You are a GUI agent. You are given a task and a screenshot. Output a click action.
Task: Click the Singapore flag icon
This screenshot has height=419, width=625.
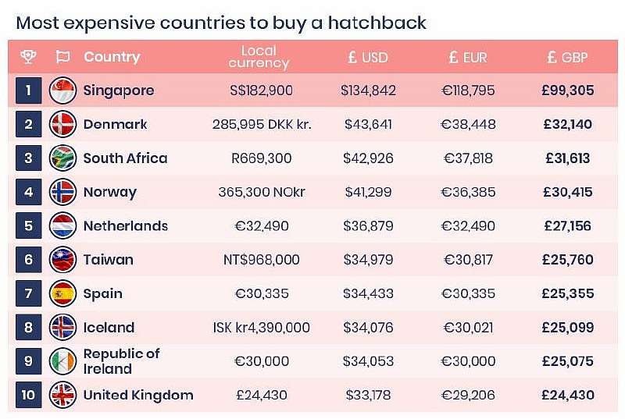coord(62,91)
